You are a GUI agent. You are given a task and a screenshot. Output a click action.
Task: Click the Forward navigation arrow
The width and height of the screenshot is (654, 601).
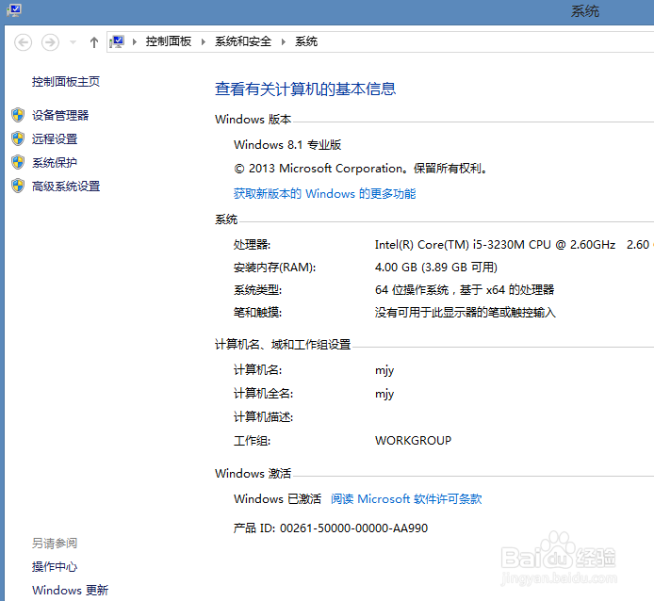50,42
